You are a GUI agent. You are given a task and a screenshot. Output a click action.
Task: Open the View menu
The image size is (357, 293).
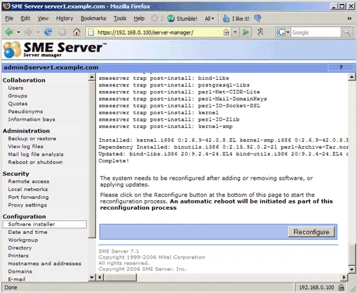(x=43, y=18)
